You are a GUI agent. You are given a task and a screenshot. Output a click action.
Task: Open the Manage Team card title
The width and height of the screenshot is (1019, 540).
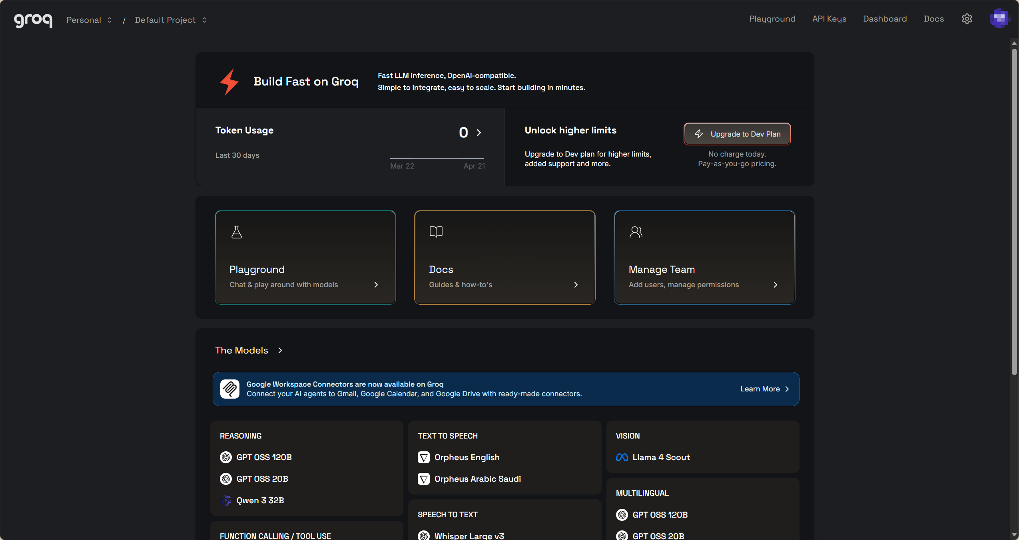(x=662, y=270)
